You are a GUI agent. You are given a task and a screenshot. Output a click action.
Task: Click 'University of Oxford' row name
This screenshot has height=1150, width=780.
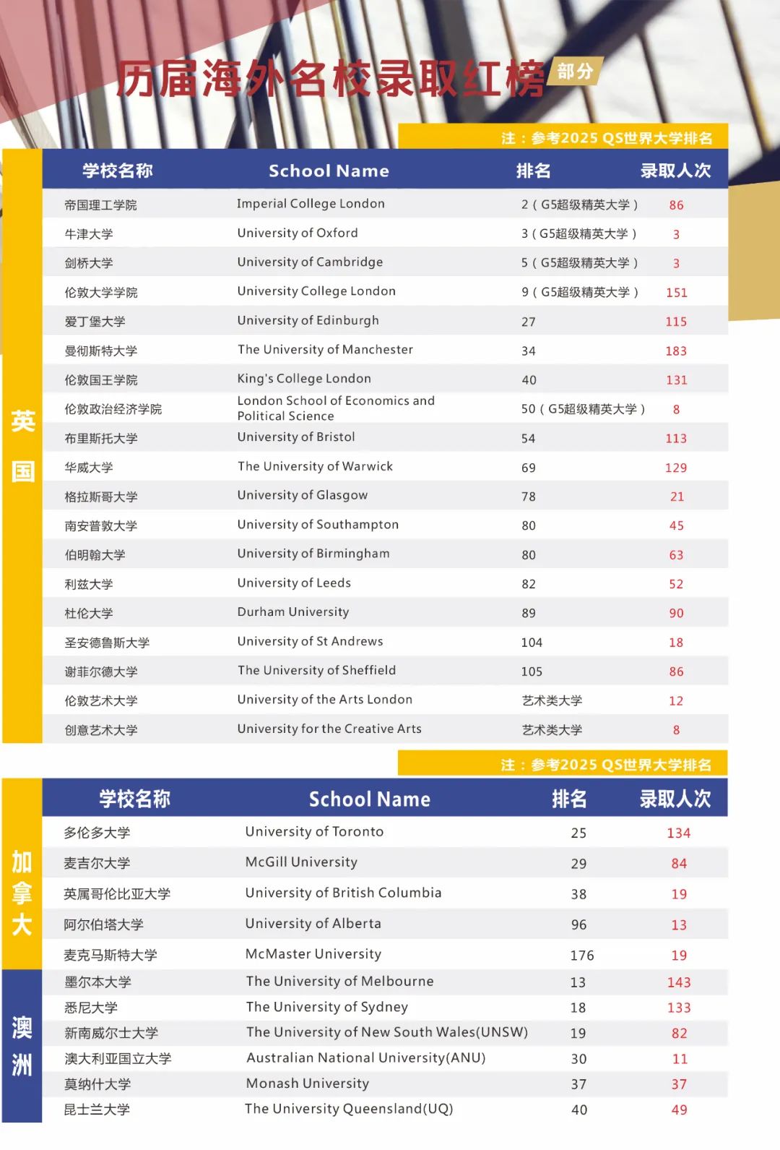coord(298,233)
